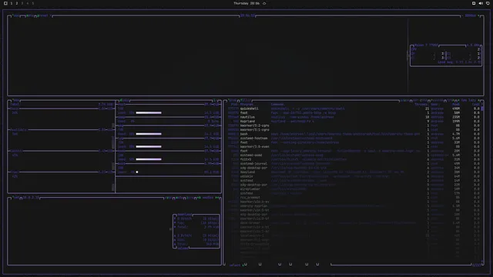The image size is (493, 277).
Task: Click the rightmost top bar tray icon
Action: 488,3
